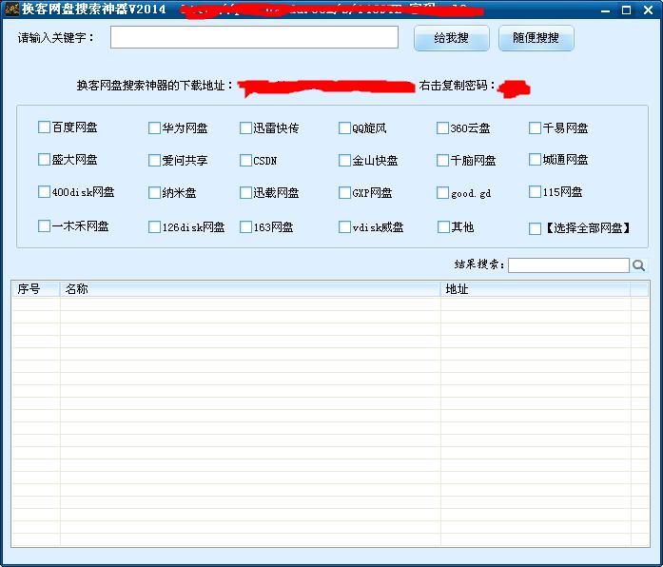Click the app logo icon in title bar
This screenshot has height=567, width=663.
(11, 9)
